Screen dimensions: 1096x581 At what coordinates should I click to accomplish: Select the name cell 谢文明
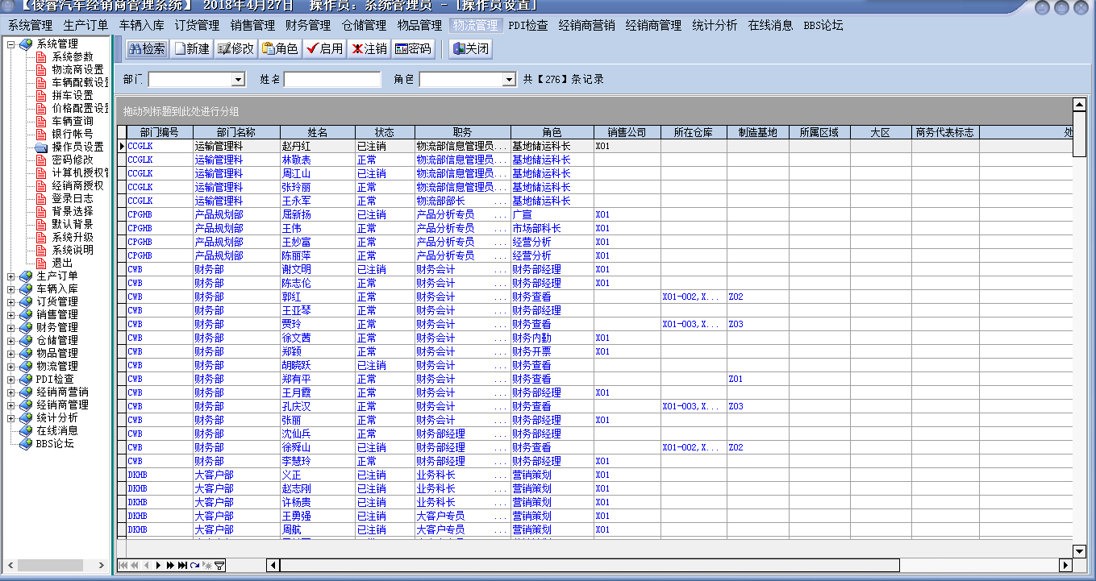(x=317, y=269)
